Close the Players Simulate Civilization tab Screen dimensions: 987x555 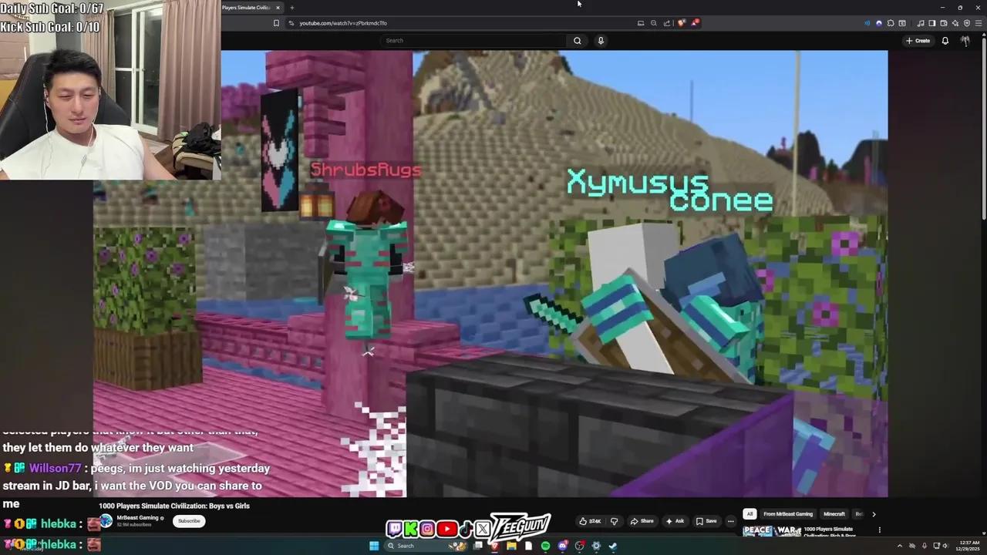[278, 8]
